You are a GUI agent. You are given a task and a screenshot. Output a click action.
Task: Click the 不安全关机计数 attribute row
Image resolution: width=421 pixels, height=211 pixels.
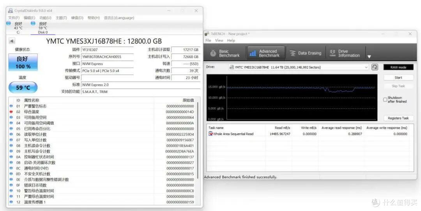(103, 174)
